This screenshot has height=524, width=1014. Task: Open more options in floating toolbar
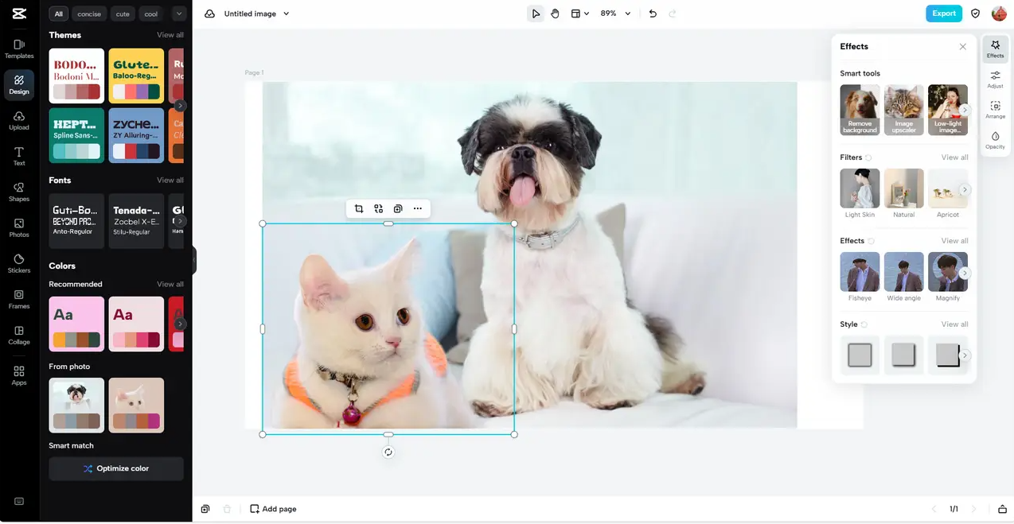point(417,208)
